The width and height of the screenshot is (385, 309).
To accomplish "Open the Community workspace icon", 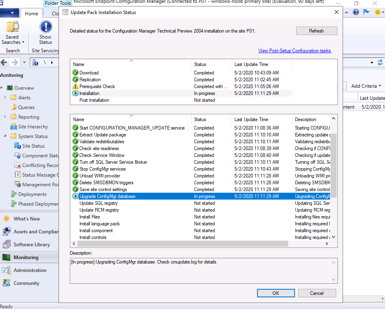I will coord(6,283).
